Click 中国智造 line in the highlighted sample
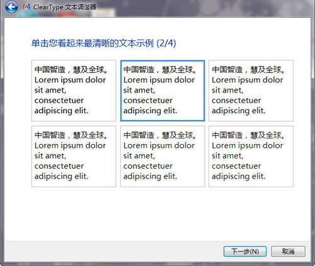315x266 pixels. pos(160,70)
